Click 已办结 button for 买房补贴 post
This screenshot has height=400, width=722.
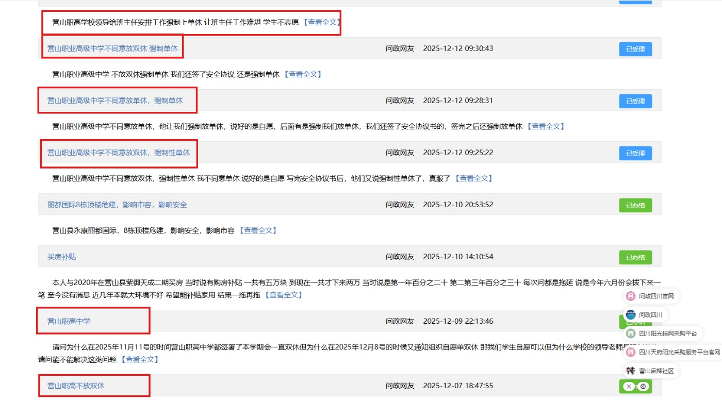point(635,257)
